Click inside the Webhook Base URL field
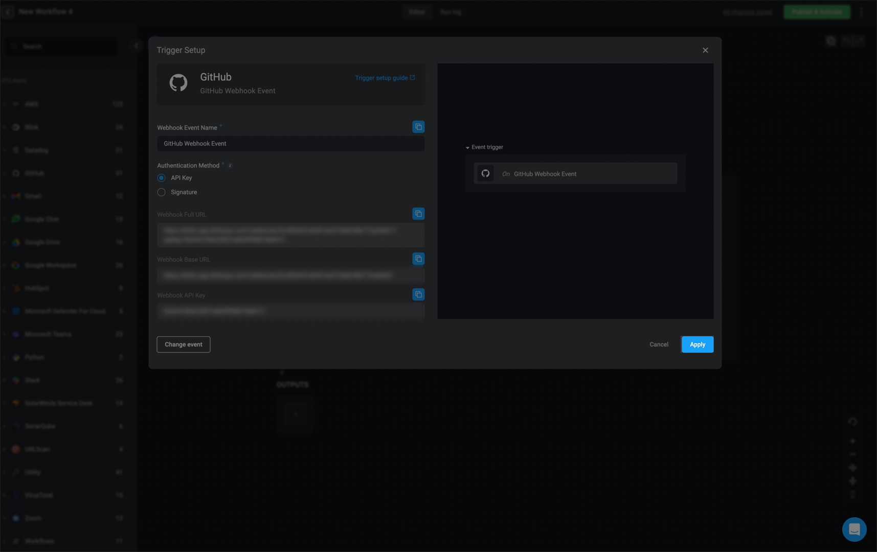This screenshot has height=552, width=877. click(x=290, y=275)
